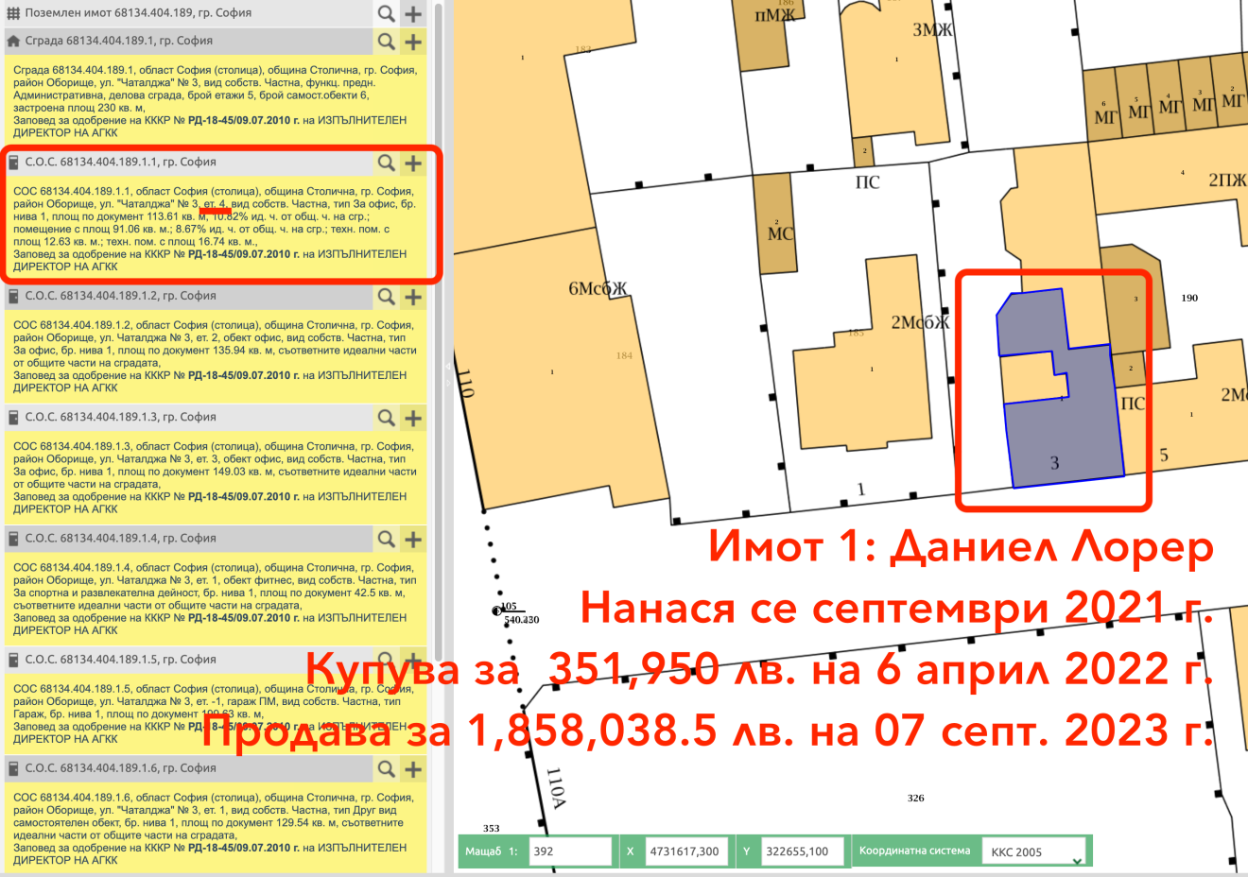Click plus icon for parcel 68134.404.189
The image size is (1248, 877).
pyautogui.click(x=413, y=13)
